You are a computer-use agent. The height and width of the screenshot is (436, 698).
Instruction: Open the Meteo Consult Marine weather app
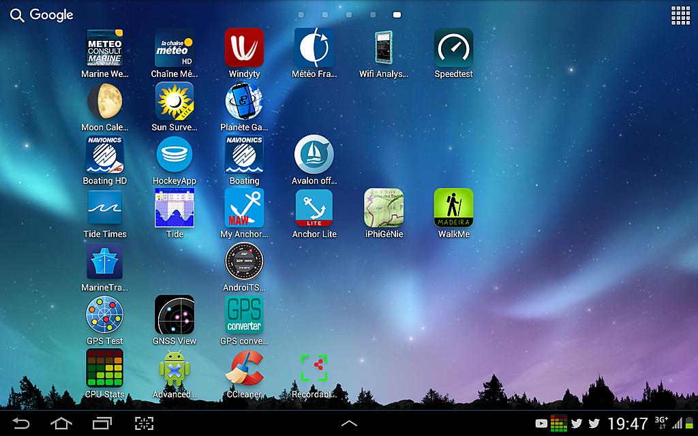click(x=104, y=48)
